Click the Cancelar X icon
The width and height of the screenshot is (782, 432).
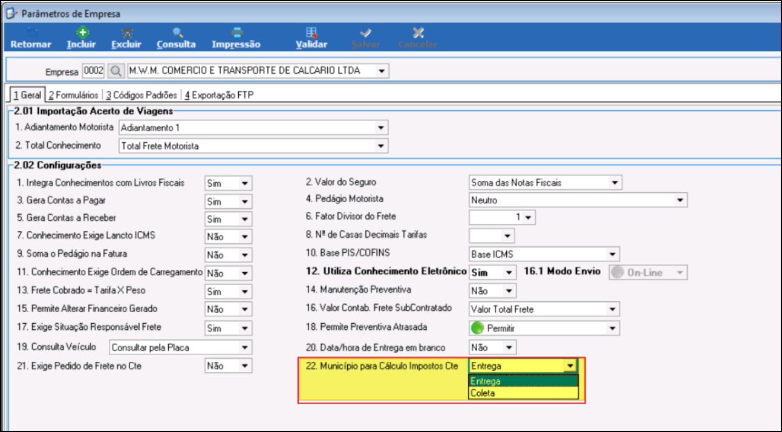417,33
